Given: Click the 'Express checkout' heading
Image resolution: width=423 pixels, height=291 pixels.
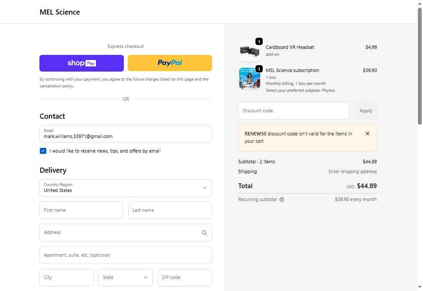Looking at the screenshot, I should coord(126,46).
